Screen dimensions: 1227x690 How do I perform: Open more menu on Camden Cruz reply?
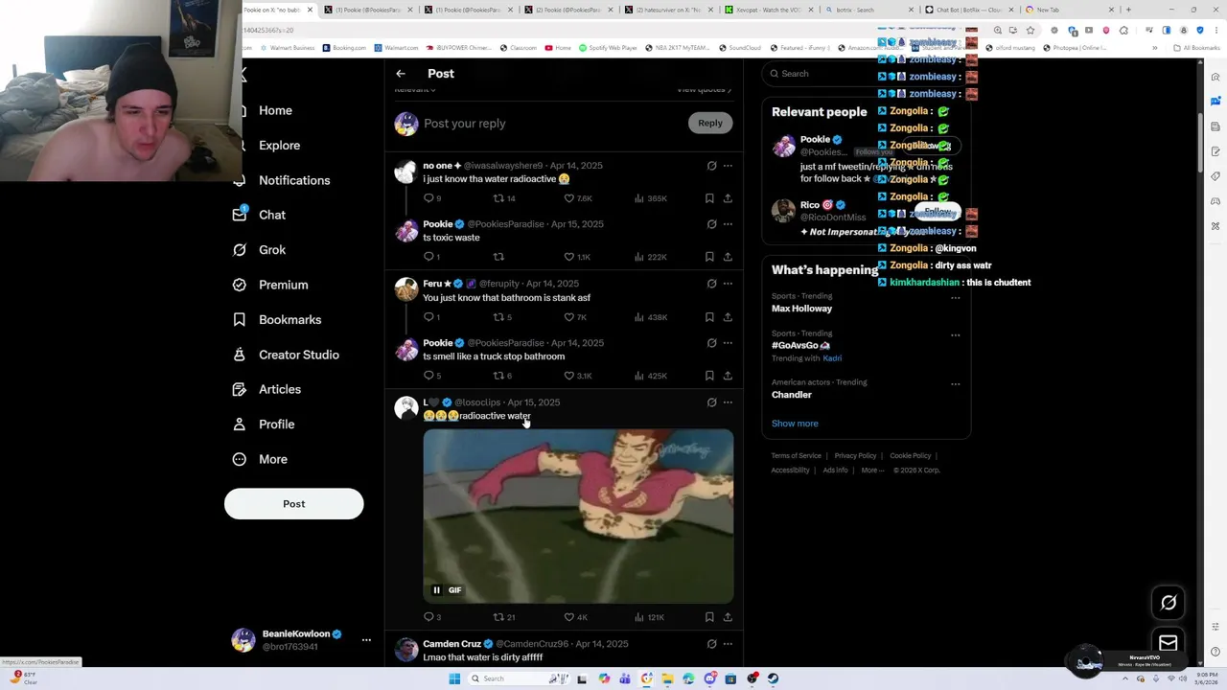[x=728, y=644]
